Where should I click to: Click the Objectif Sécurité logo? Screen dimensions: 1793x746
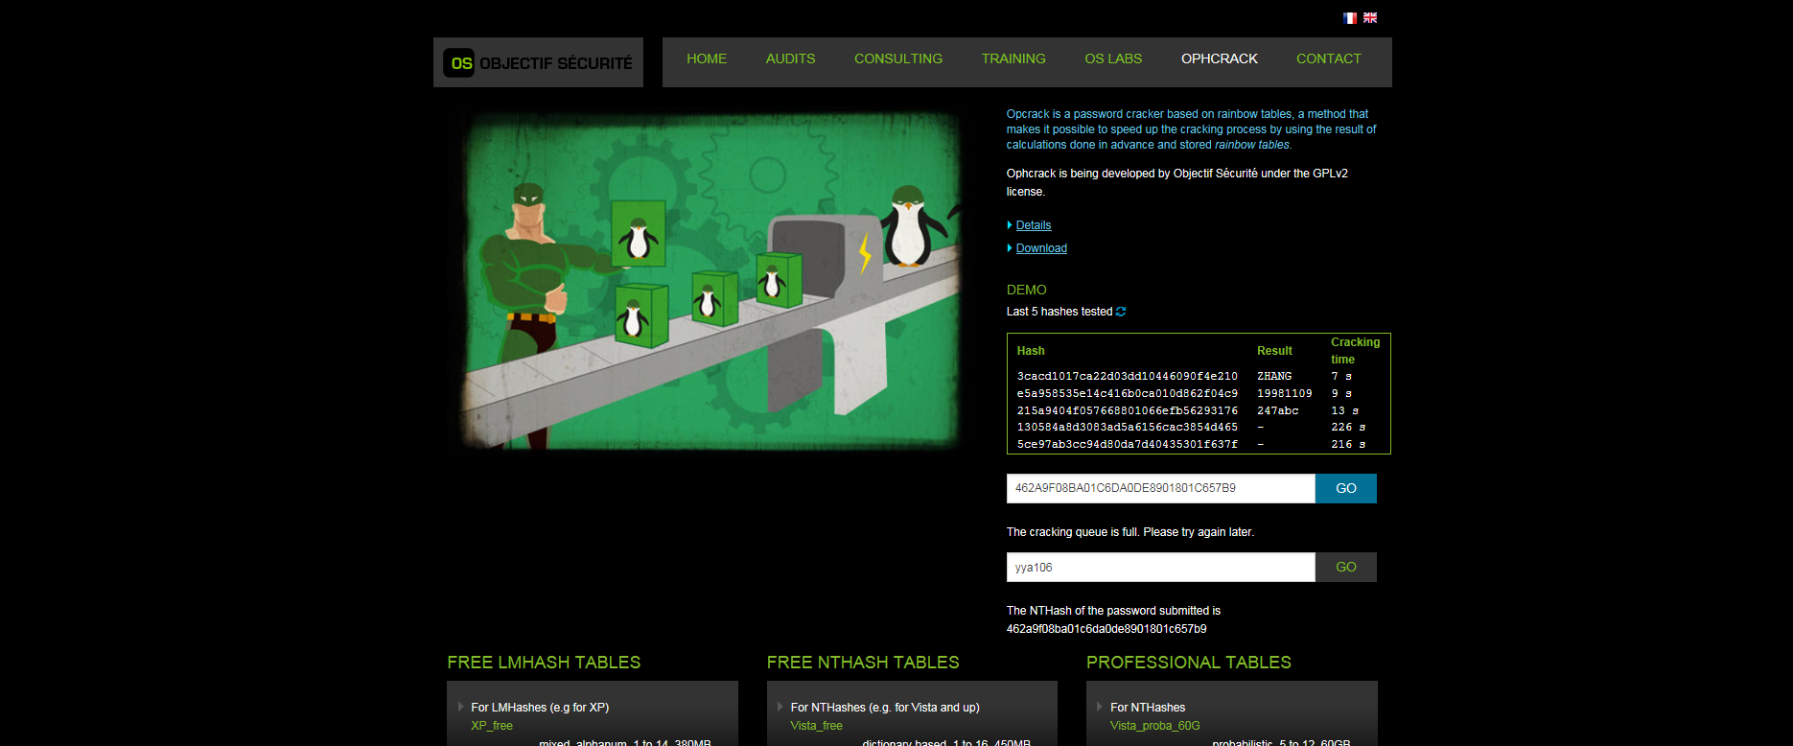click(538, 62)
